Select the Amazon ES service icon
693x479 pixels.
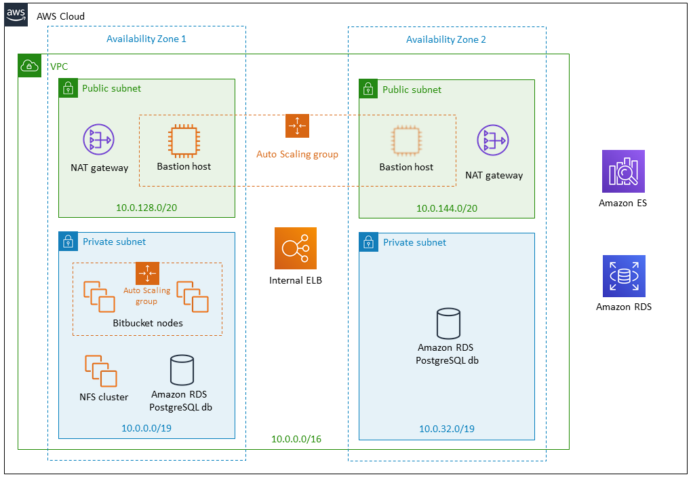622,172
